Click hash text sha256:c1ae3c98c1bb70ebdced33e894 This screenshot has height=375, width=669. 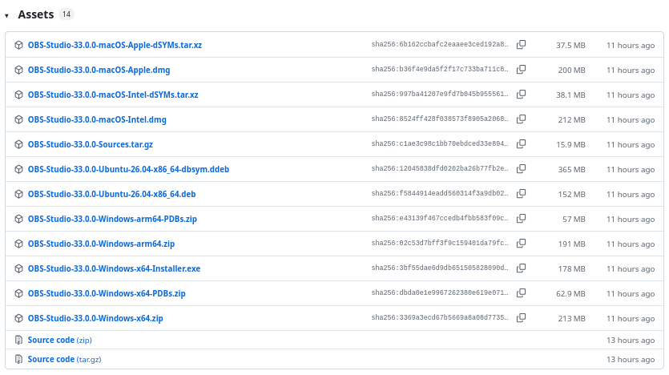pyautogui.click(x=440, y=143)
